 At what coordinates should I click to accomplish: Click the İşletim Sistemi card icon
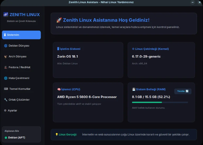tap(58, 49)
